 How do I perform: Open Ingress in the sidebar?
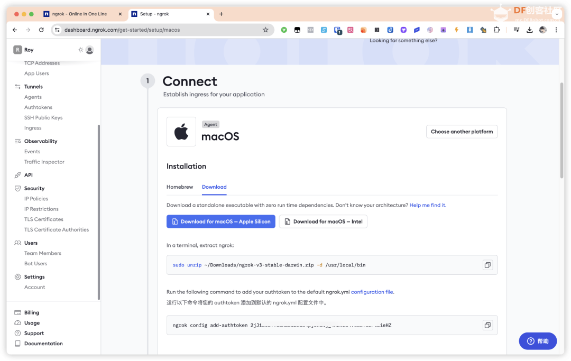(33, 128)
